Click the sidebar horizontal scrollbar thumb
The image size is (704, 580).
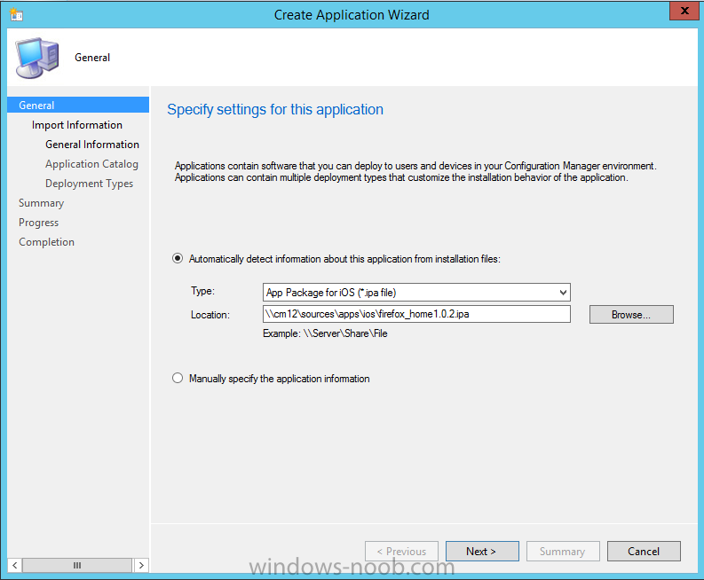77,565
